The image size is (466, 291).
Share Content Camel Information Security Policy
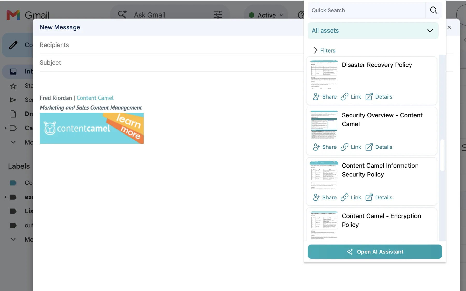coord(325,198)
